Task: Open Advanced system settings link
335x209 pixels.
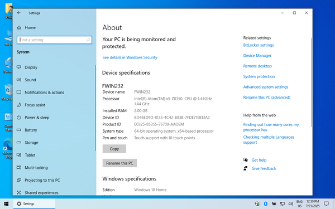Action: pyautogui.click(x=266, y=87)
